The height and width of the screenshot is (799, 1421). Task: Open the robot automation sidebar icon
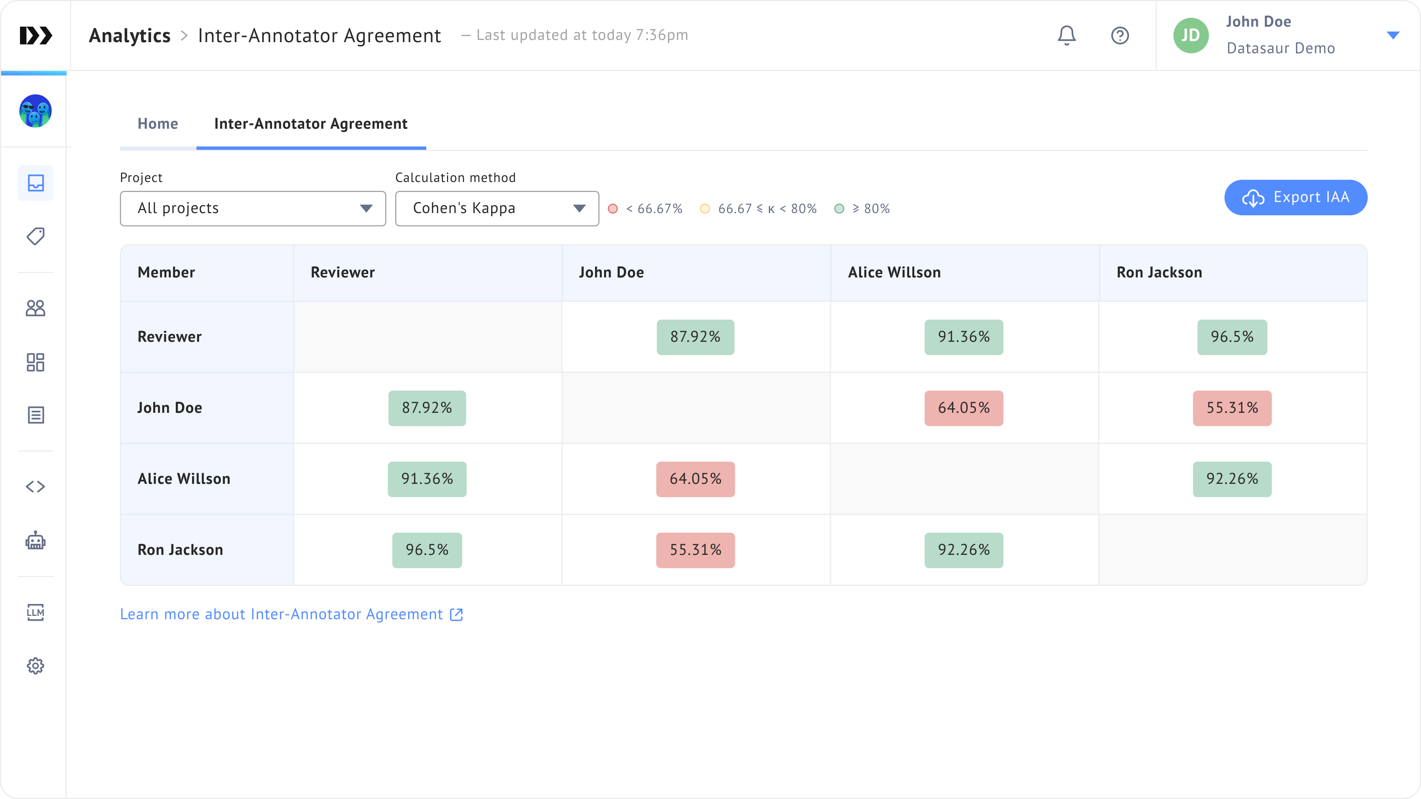[x=35, y=541]
